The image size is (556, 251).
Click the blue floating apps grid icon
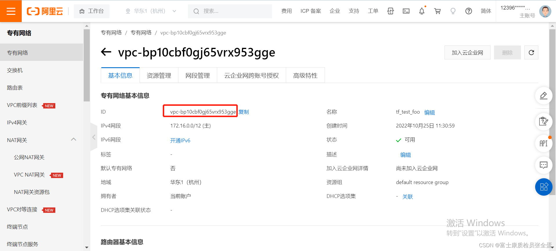pyautogui.click(x=544, y=187)
